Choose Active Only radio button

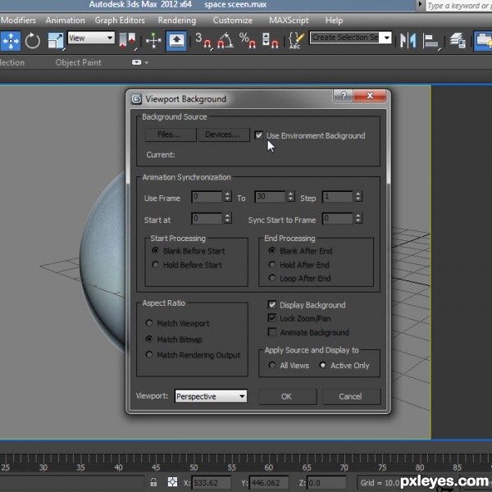pyautogui.click(x=322, y=365)
